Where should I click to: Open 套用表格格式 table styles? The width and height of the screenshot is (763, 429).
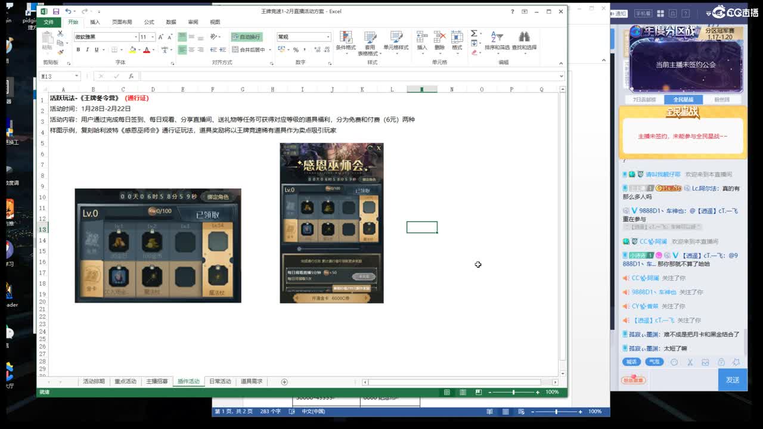tap(370, 43)
